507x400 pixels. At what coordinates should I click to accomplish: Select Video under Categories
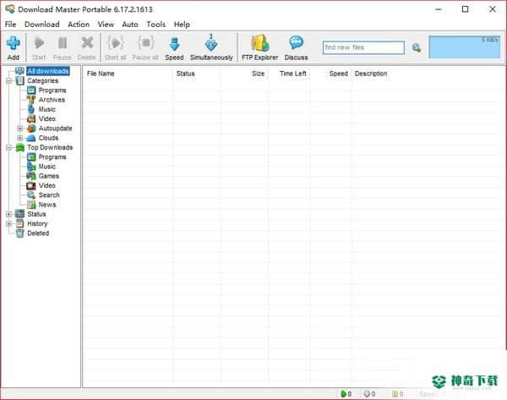tap(47, 118)
